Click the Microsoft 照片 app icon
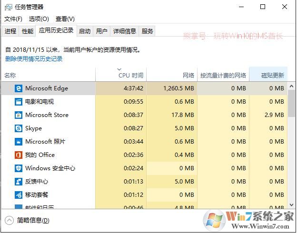The image size is (297, 233). pos(19,142)
